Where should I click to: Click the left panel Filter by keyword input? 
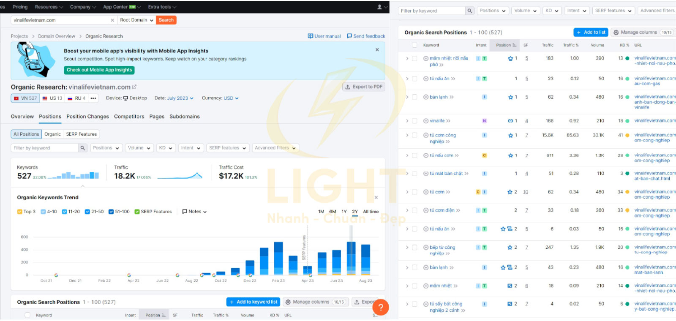click(45, 148)
